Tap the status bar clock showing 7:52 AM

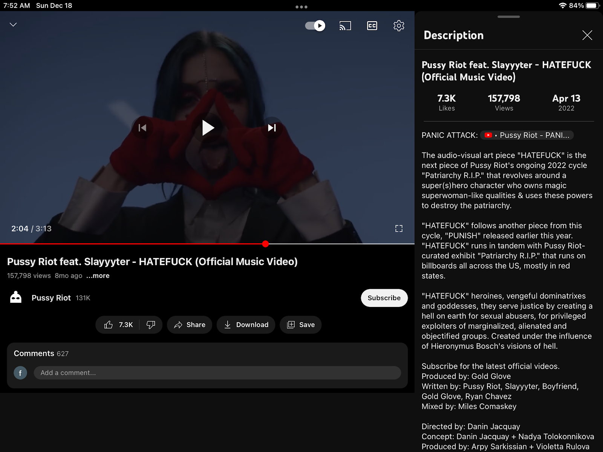click(x=17, y=6)
